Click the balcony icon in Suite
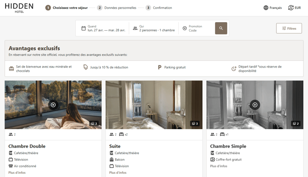The height and width of the screenshot is (177, 308). pyautogui.click(x=112, y=160)
